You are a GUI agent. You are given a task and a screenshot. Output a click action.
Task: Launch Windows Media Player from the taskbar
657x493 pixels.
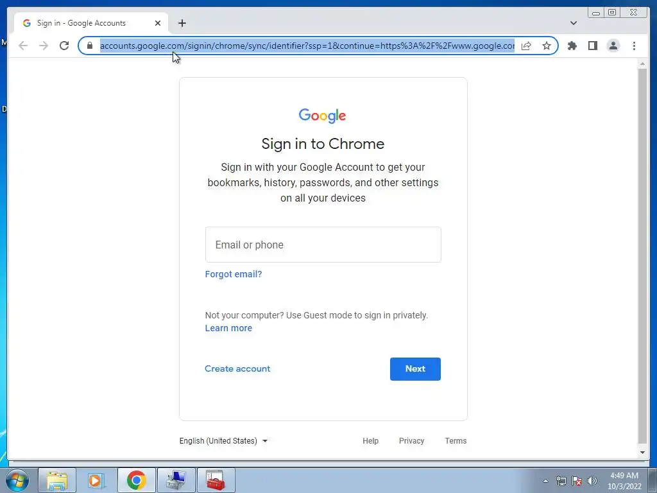tap(97, 480)
